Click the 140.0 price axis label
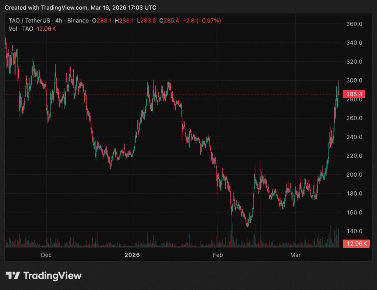Screen dimensions: 377x290 355,231
